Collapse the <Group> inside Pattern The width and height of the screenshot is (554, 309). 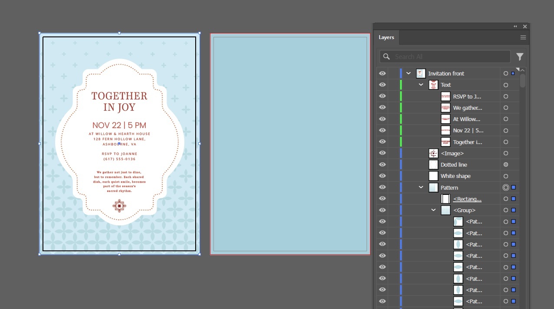tap(433, 210)
